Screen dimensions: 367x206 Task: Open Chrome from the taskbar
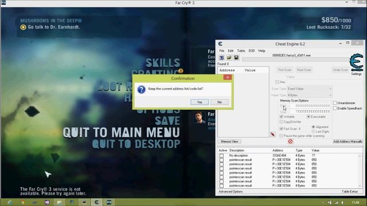coord(22,203)
